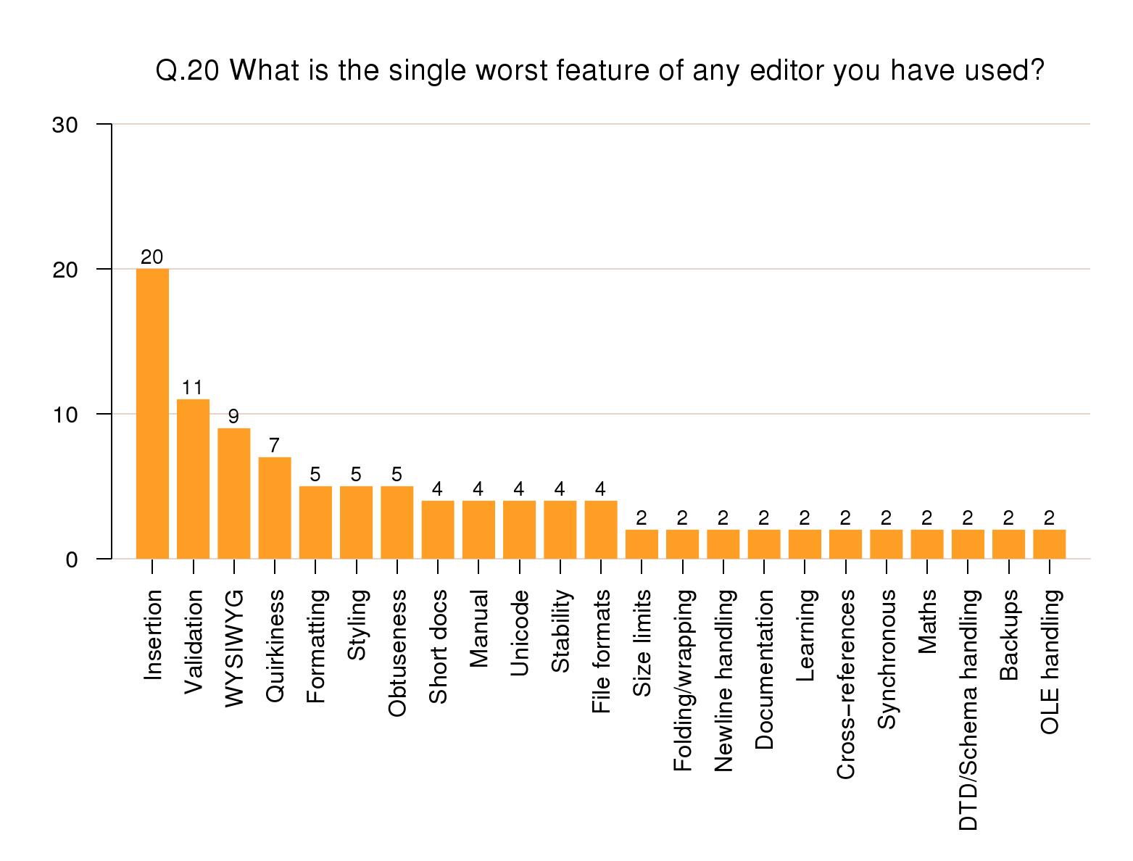
Task: Click the Size limits bar
Action: 642,544
